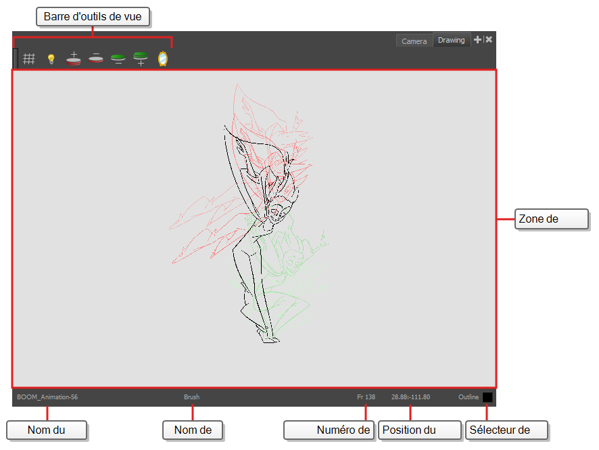Reduce one previous onion skin drawing
Viewport: 599px width, 450px height.
point(95,58)
